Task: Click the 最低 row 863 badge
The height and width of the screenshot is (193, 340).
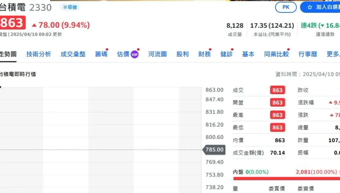Action: 277,128
